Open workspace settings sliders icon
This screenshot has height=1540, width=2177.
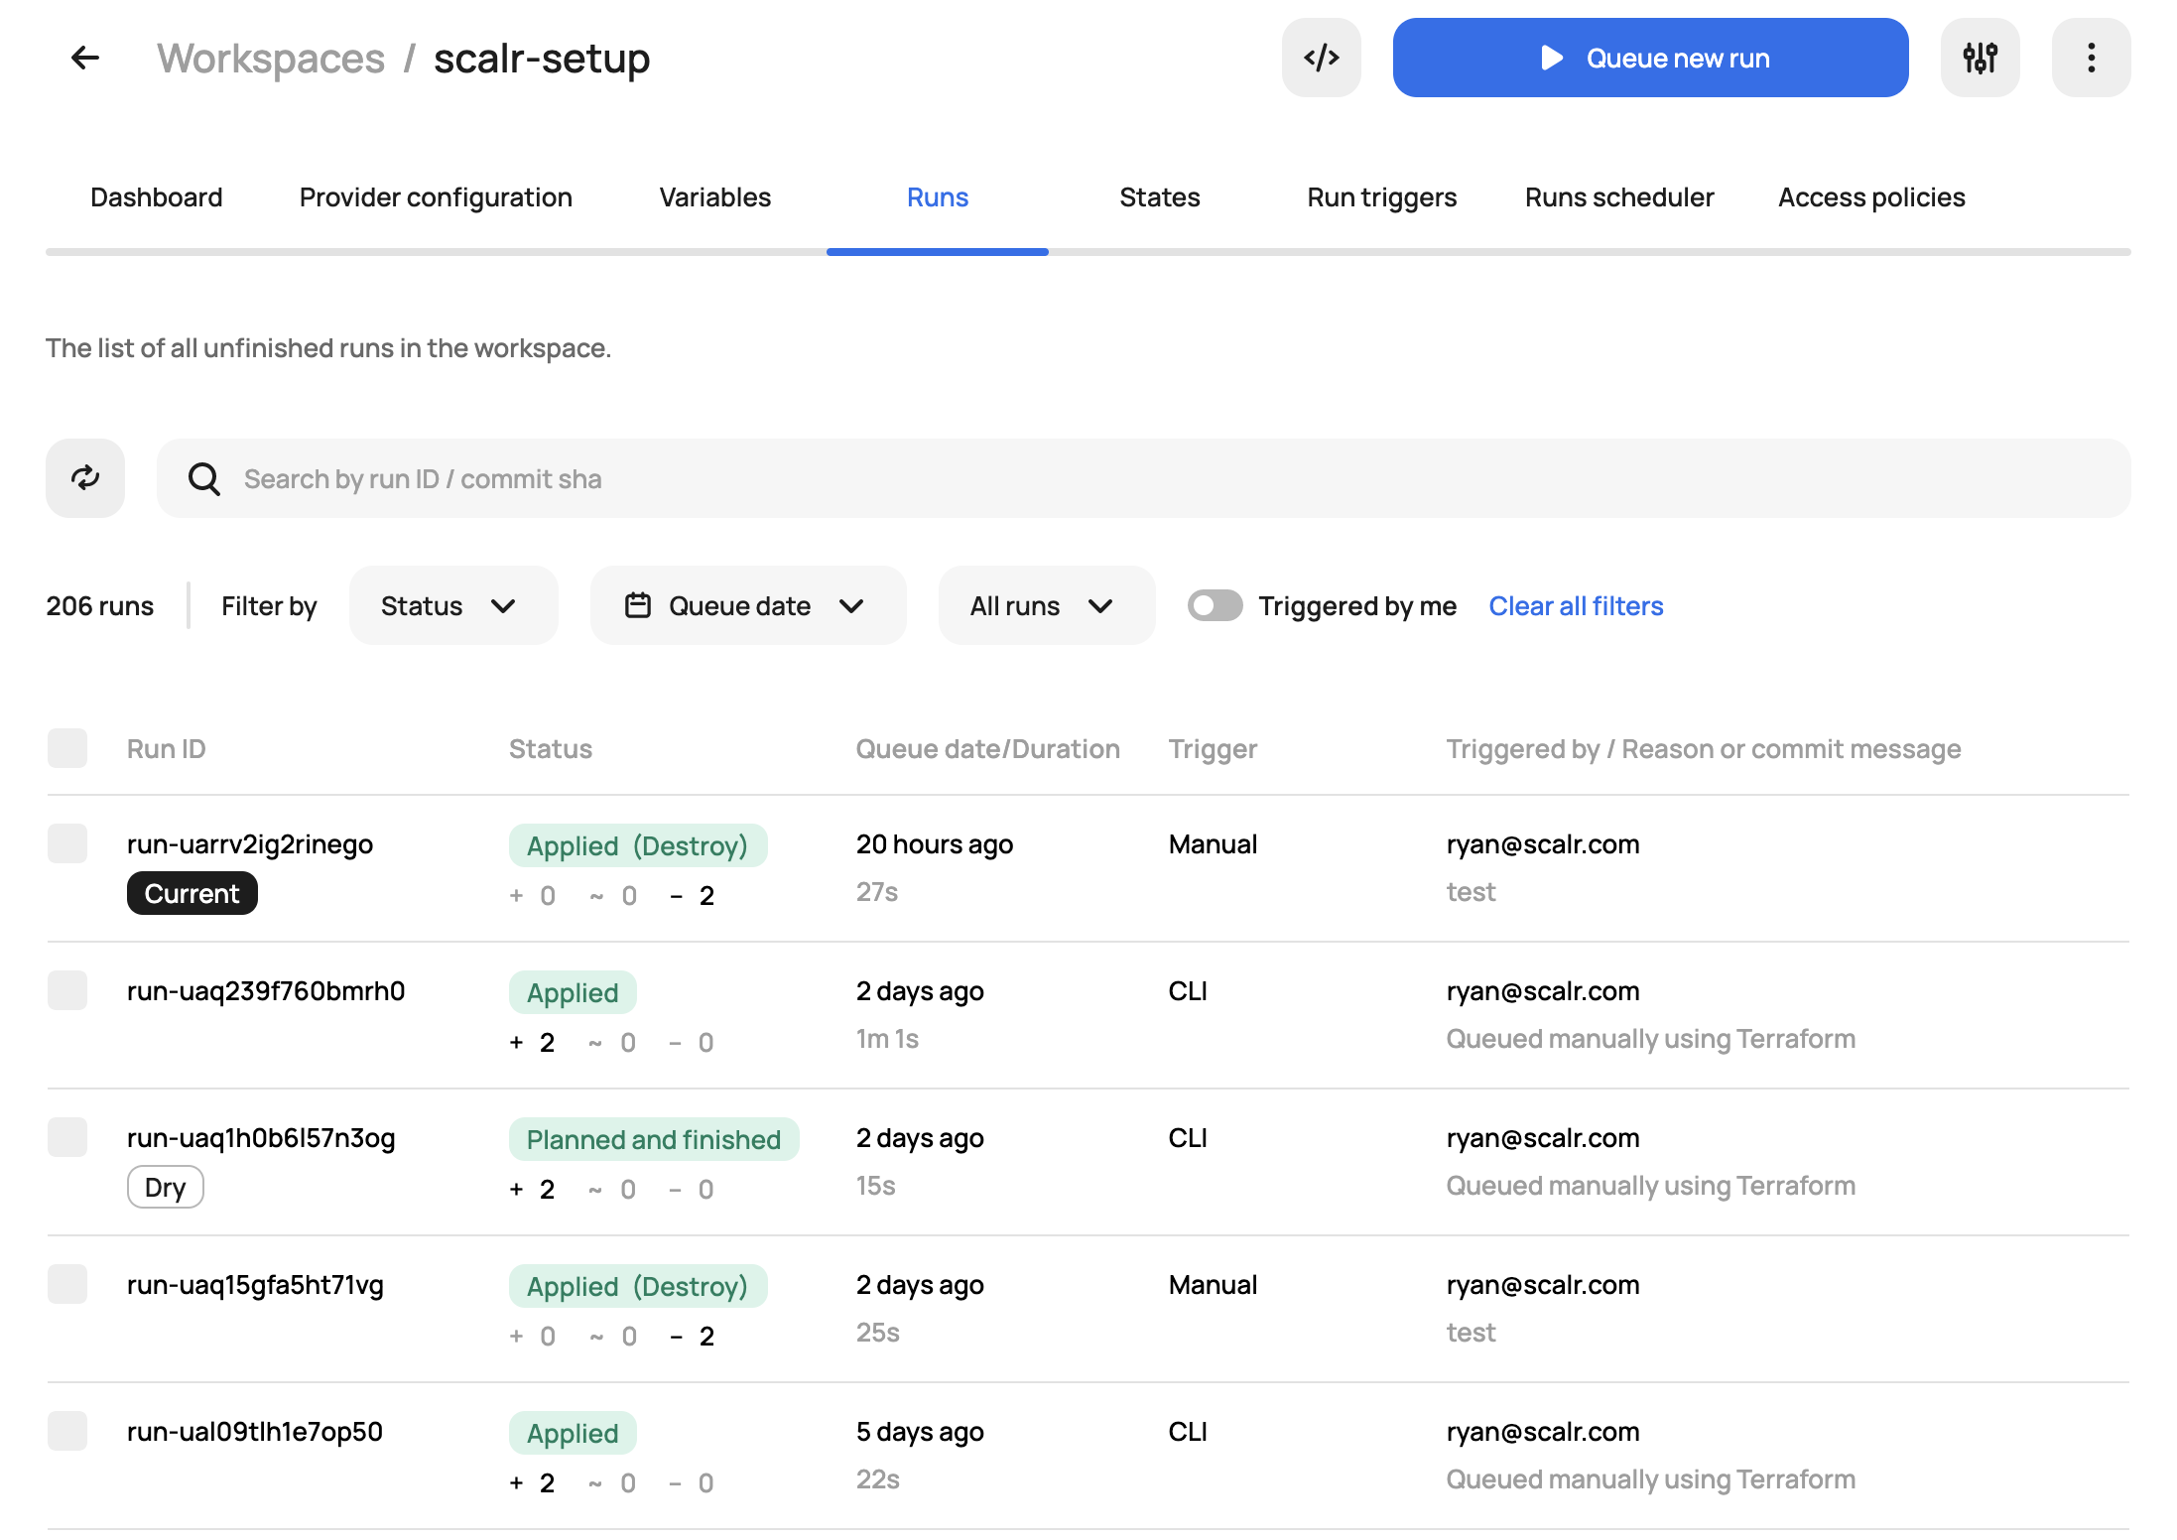(x=1980, y=59)
